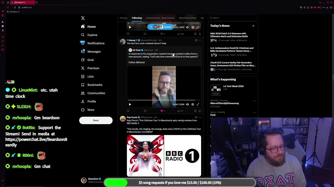Open options for Punk trend
Viewport: 334px width, 187px height.
[x=254, y=112]
